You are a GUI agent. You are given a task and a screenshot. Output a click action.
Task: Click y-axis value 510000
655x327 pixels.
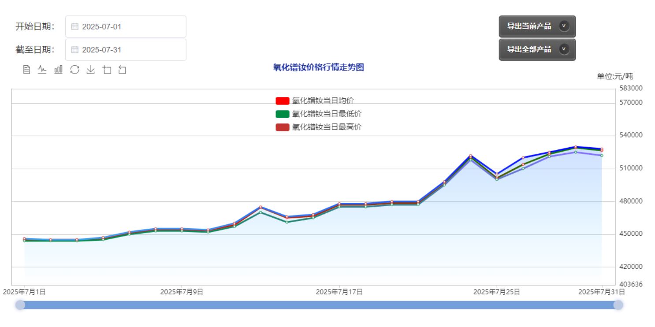click(x=631, y=168)
